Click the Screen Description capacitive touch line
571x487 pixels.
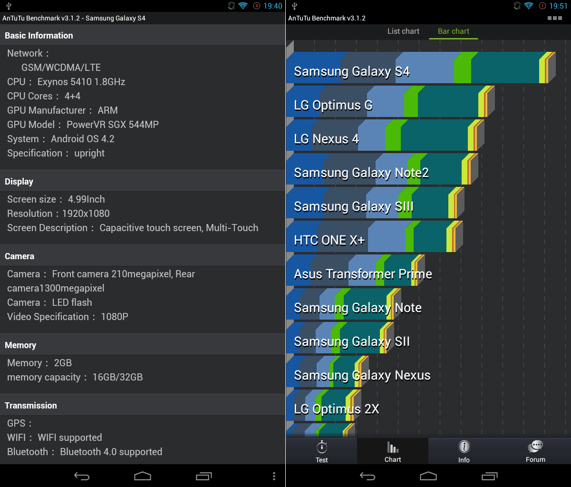pos(133,228)
